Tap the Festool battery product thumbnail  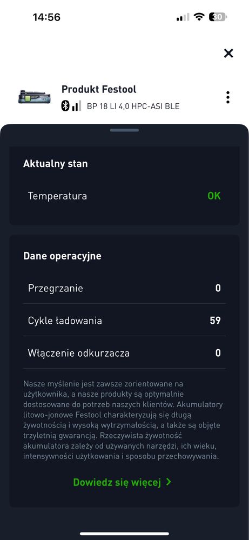pyautogui.click(x=35, y=97)
